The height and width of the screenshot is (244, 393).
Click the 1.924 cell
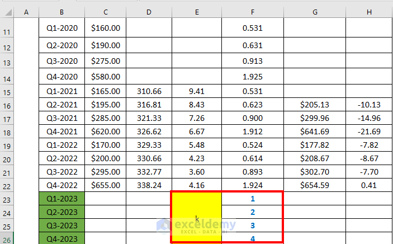253,185
